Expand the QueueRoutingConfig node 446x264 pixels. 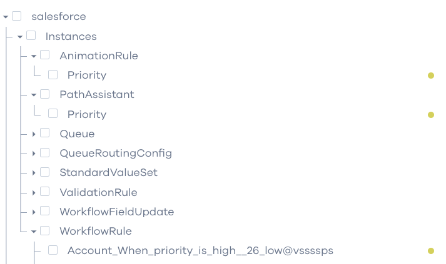click(x=34, y=154)
